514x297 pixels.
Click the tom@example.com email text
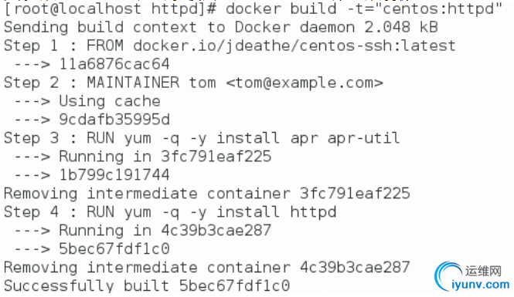tap(305, 83)
